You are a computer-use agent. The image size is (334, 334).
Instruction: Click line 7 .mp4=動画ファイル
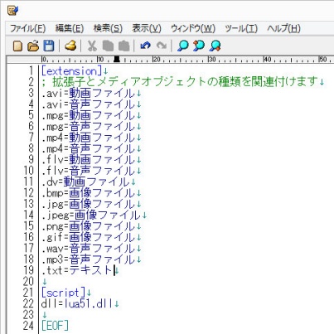tap(88, 138)
